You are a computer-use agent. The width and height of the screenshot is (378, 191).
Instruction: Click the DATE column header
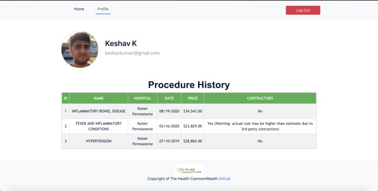pyautogui.click(x=169, y=98)
